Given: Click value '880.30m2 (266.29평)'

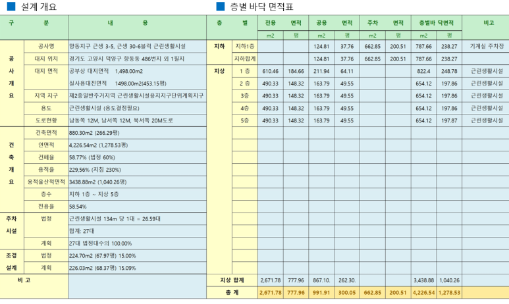Looking at the screenshot, I should [x=138, y=133].
